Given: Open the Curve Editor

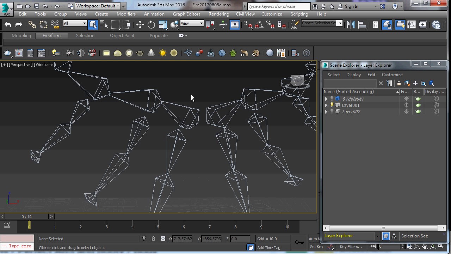Looking at the screenshot, I should tap(412, 24).
